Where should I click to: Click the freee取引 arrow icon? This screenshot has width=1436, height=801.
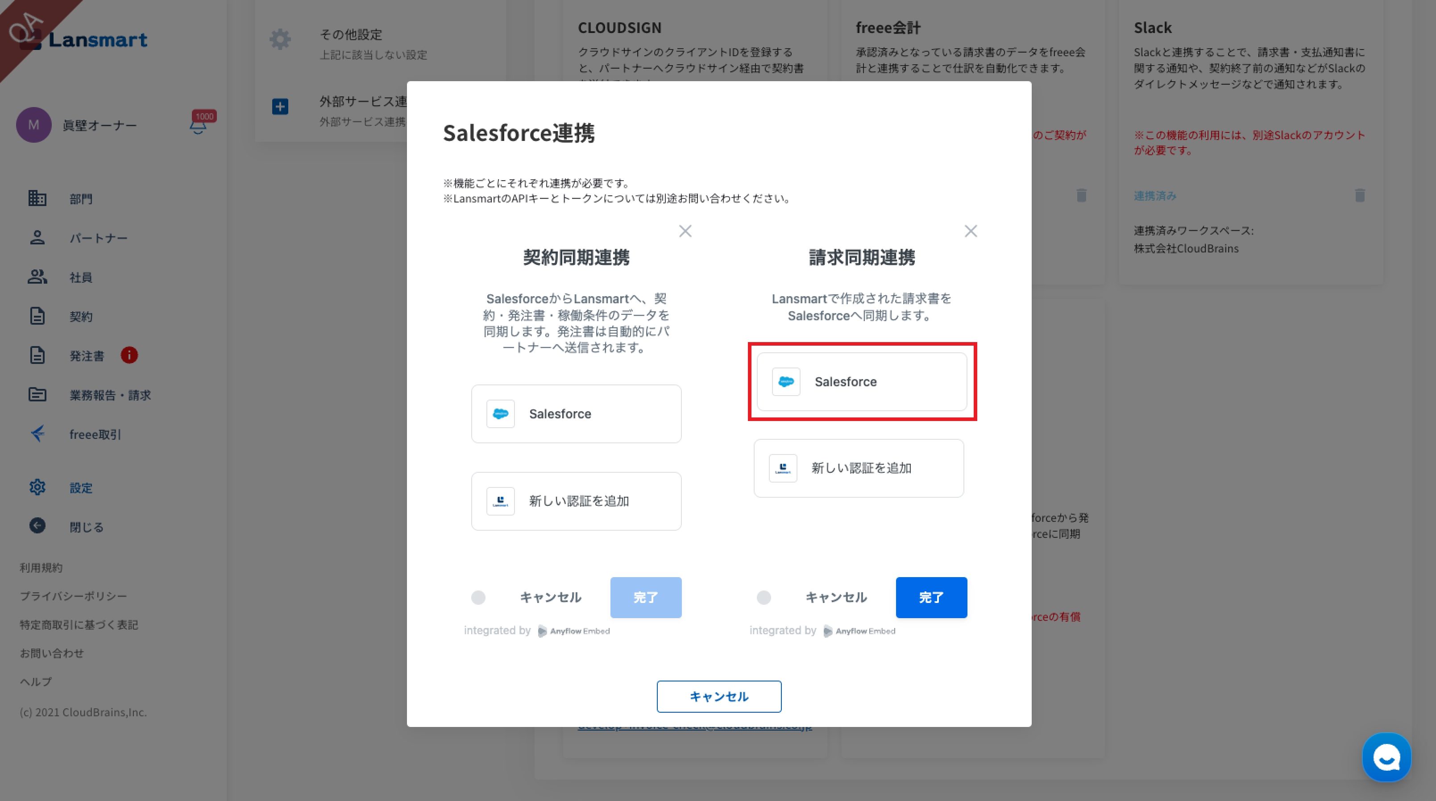37,434
